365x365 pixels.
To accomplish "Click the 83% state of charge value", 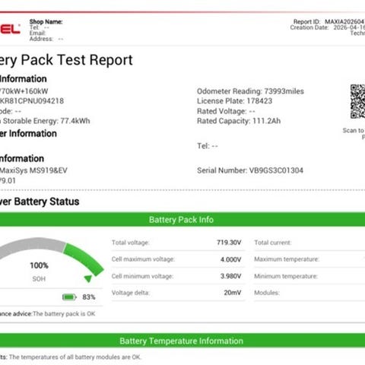I will point(89,297).
